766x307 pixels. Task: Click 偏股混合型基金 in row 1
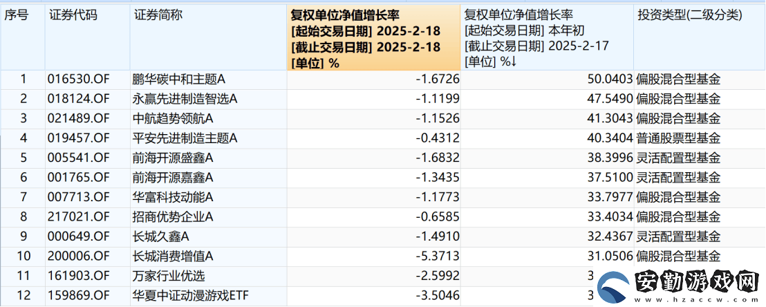click(678, 80)
